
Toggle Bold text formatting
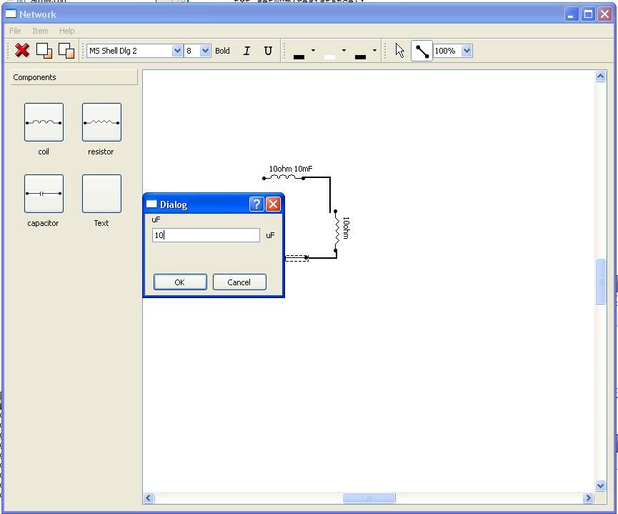point(222,51)
